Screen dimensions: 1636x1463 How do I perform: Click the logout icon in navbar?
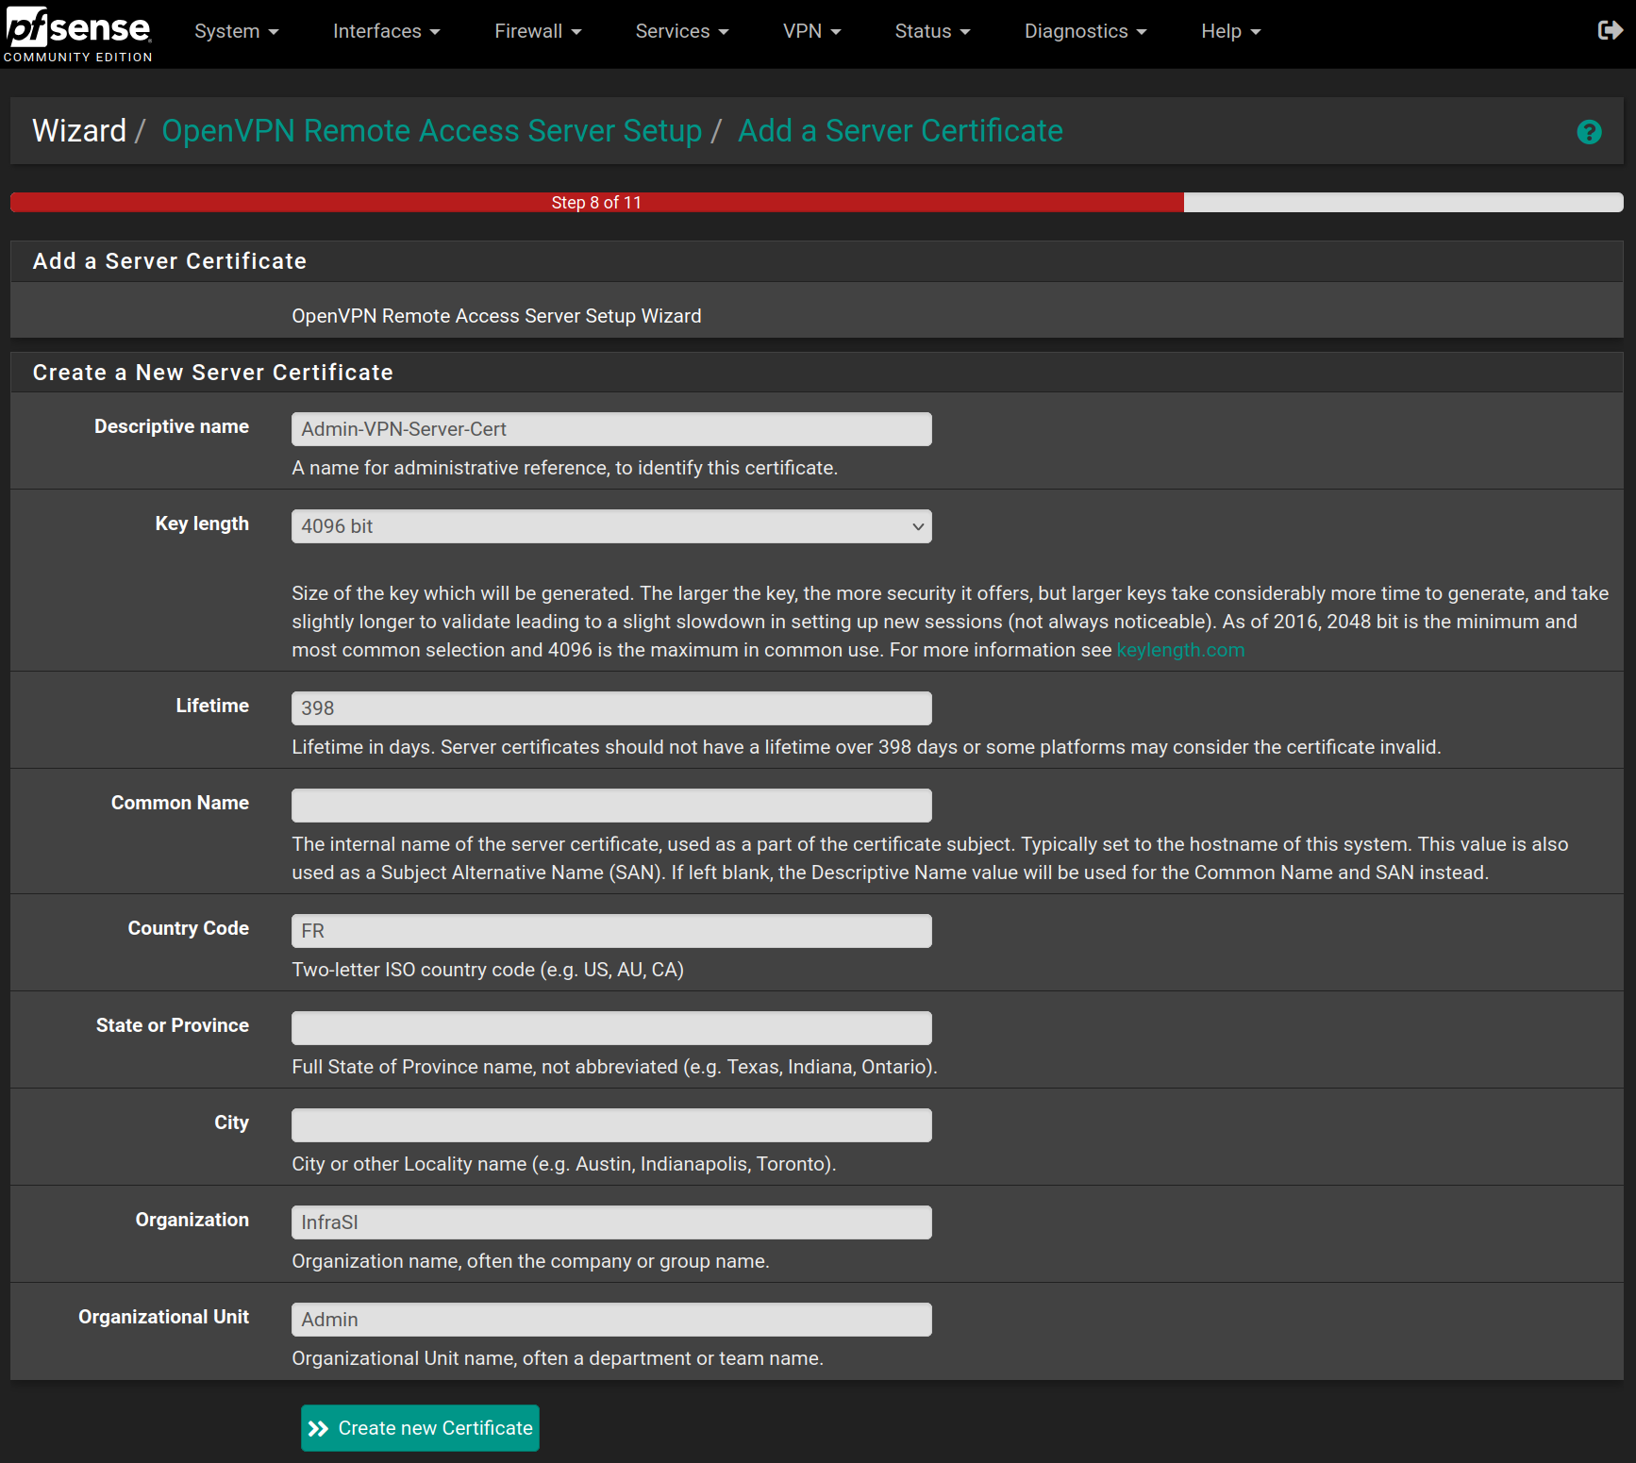tap(1610, 30)
